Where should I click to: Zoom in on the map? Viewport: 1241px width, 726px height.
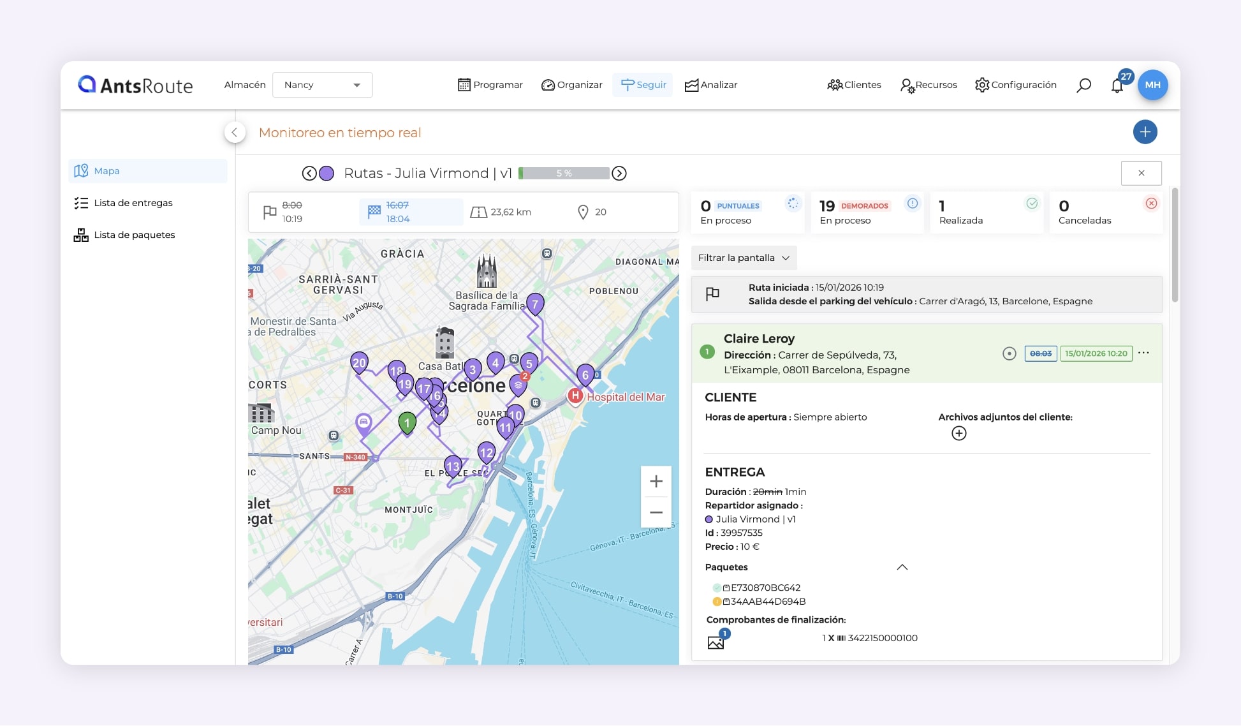click(x=656, y=482)
